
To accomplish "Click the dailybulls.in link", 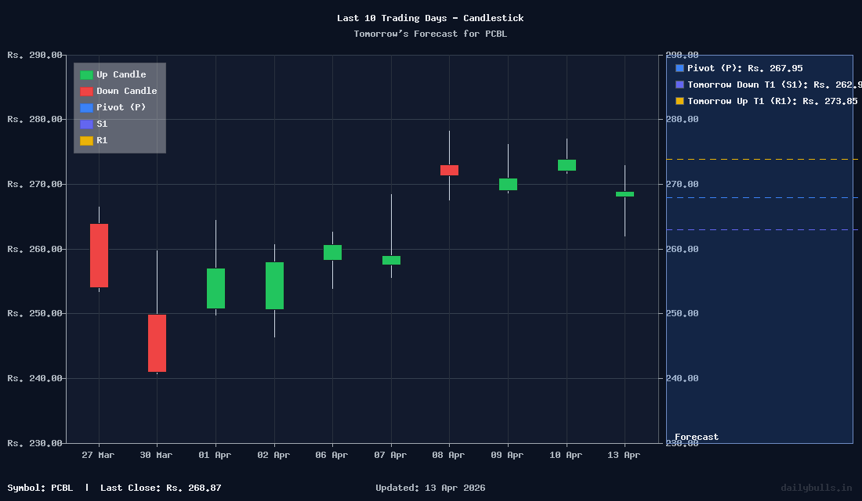I will coord(818,487).
